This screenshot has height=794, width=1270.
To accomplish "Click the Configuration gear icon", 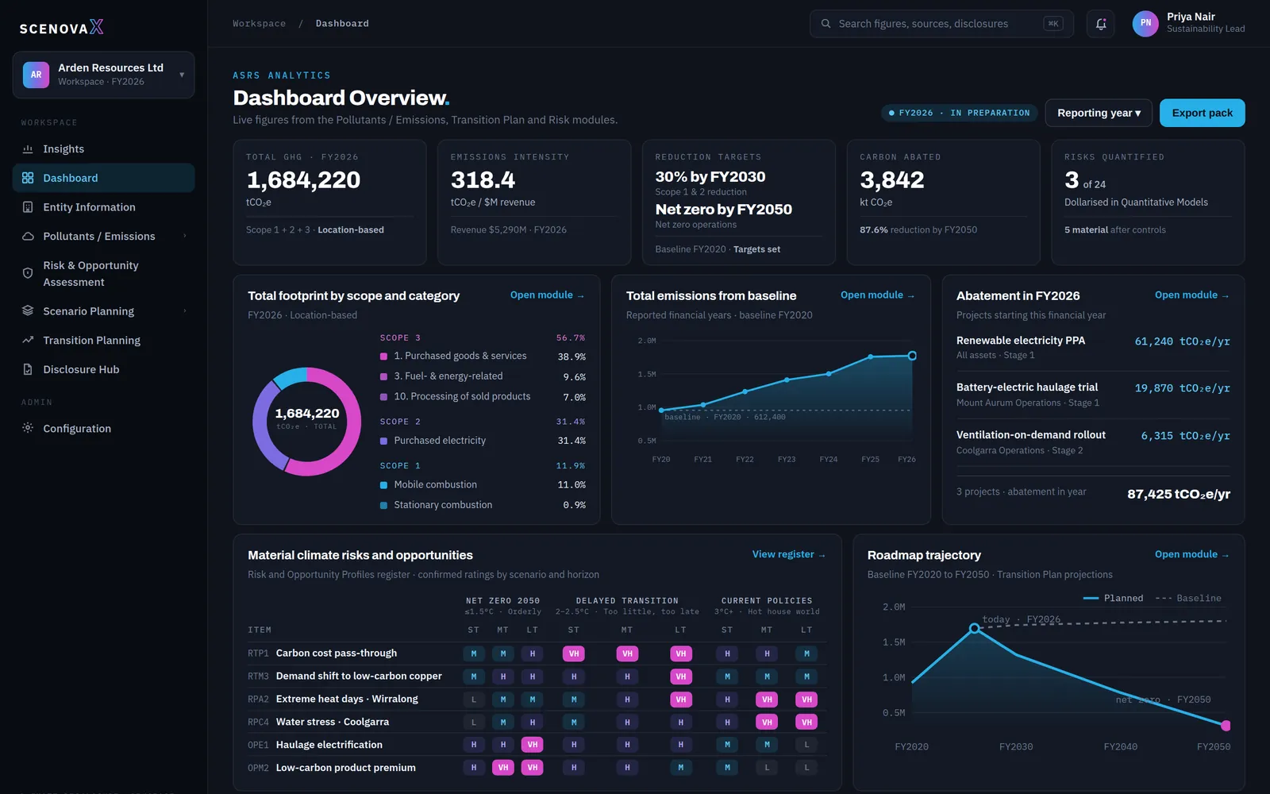I will tap(28, 428).
